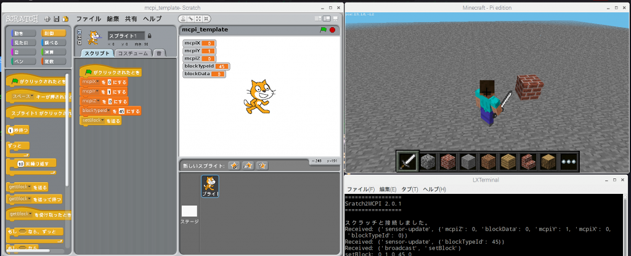Viewport: 631px width, 256px height.
Task: Select the cobblestone slot in Minecraft hotbar
Action: click(x=428, y=162)
